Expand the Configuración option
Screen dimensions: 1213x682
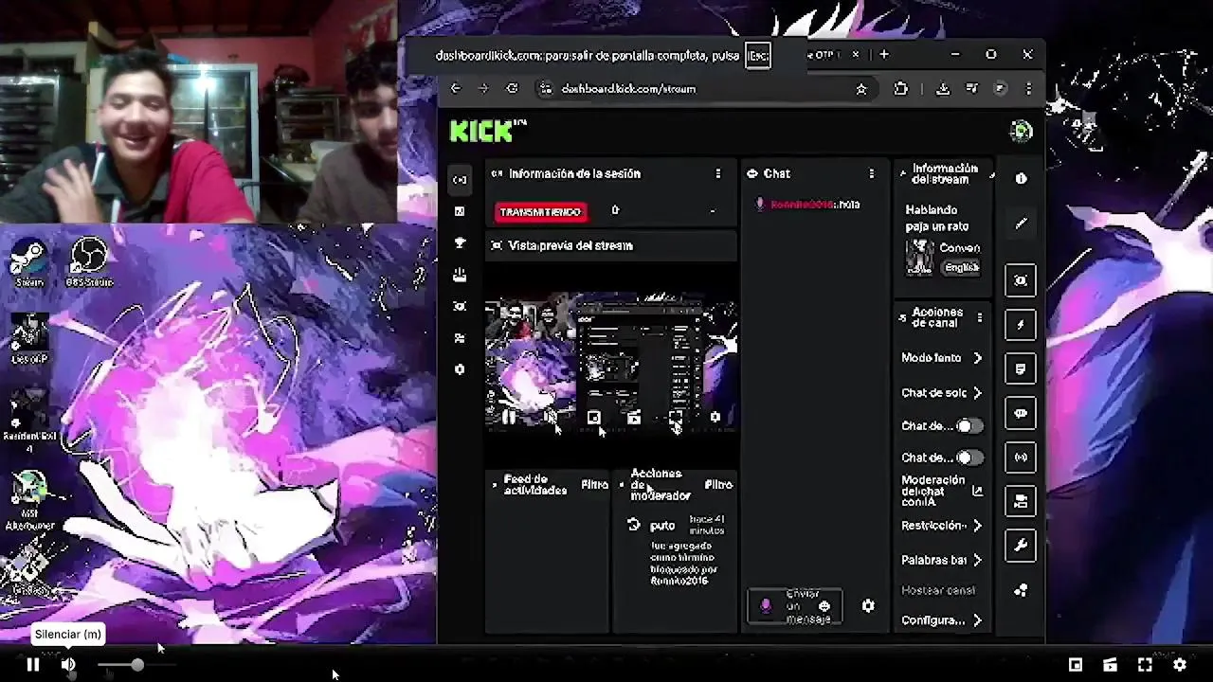[941, 620]
